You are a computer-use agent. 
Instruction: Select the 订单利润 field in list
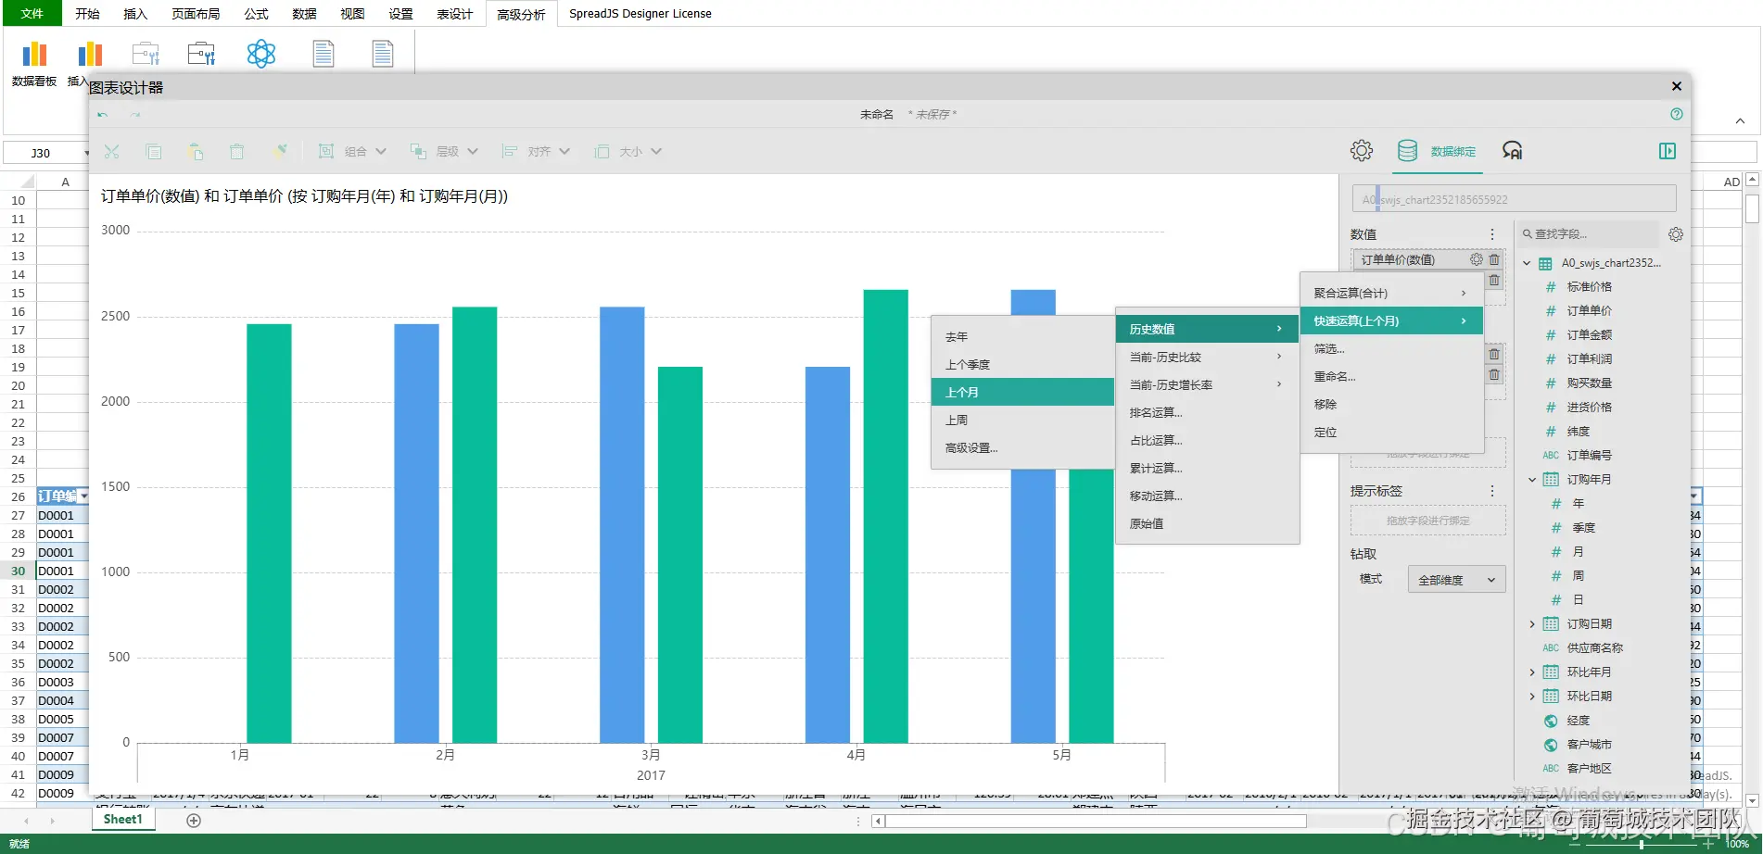coord(1589,359)
